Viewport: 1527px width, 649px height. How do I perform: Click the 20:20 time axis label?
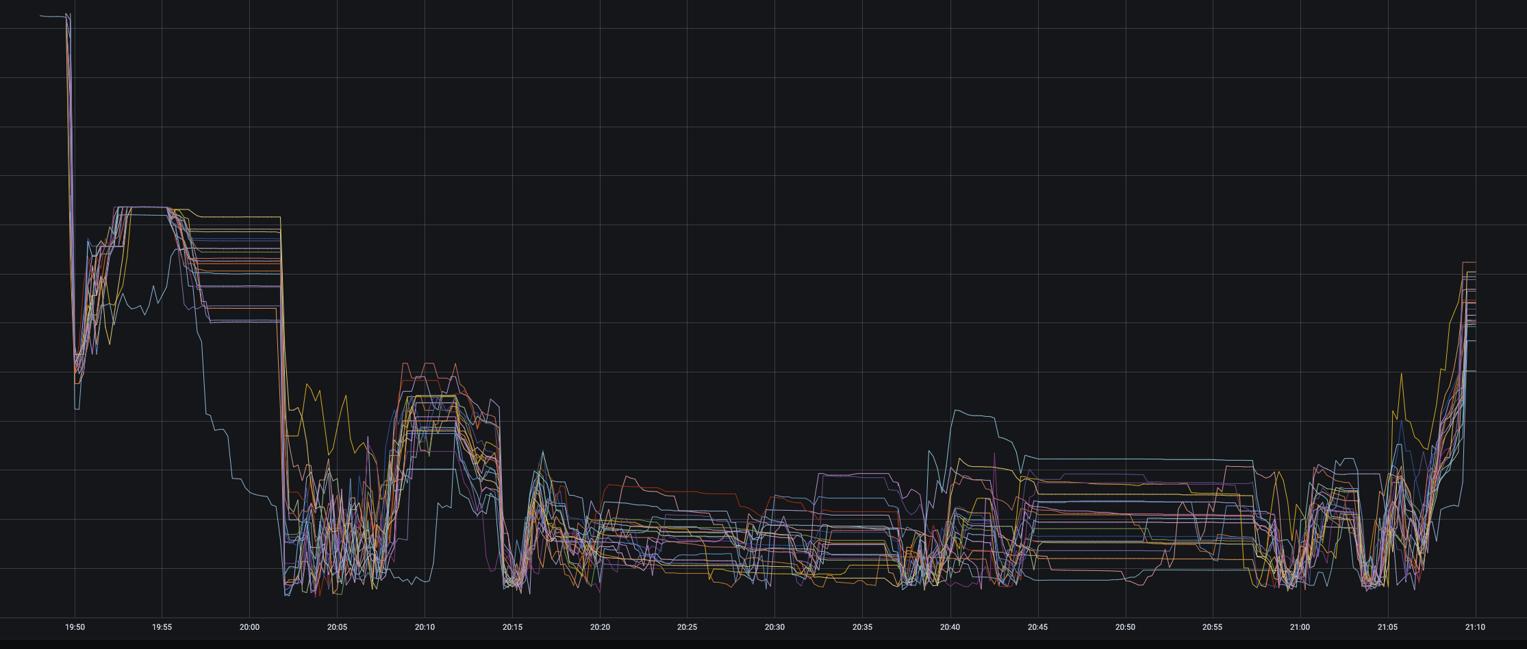[x=600, y=627]
